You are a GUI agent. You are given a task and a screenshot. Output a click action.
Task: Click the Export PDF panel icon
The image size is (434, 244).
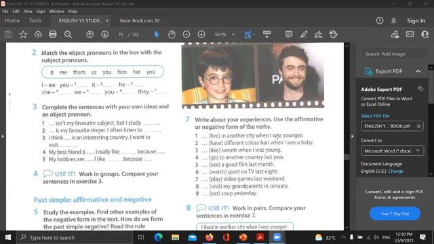coord(368,71)
